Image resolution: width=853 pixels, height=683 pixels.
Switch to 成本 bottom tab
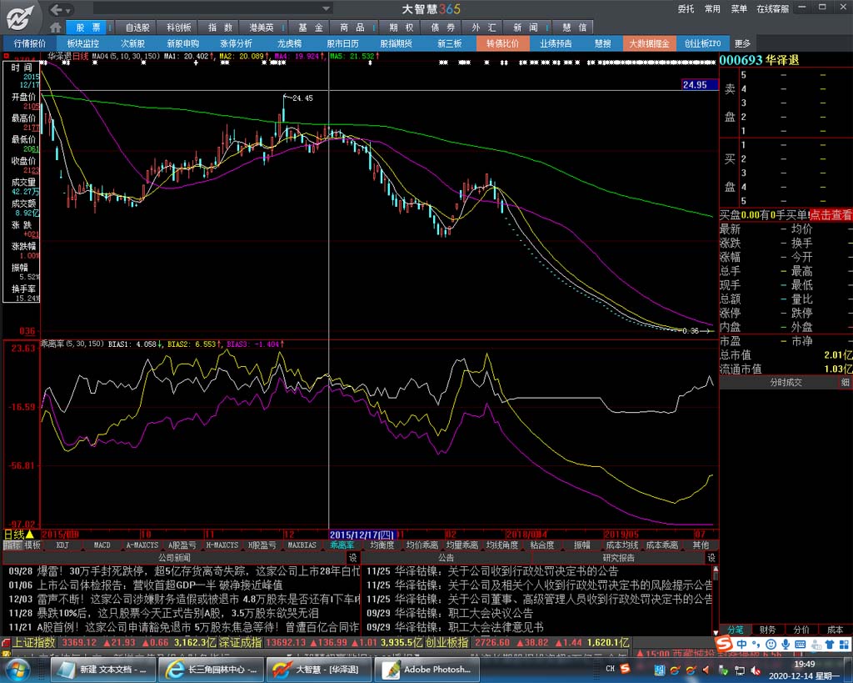coord(835,630)
